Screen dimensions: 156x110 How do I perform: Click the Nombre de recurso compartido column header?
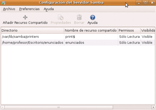pos(91,31)
